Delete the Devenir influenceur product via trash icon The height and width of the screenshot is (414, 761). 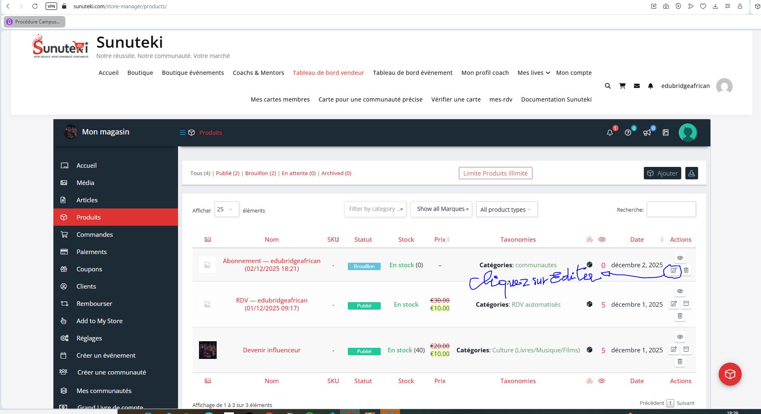tap(680, 362)
